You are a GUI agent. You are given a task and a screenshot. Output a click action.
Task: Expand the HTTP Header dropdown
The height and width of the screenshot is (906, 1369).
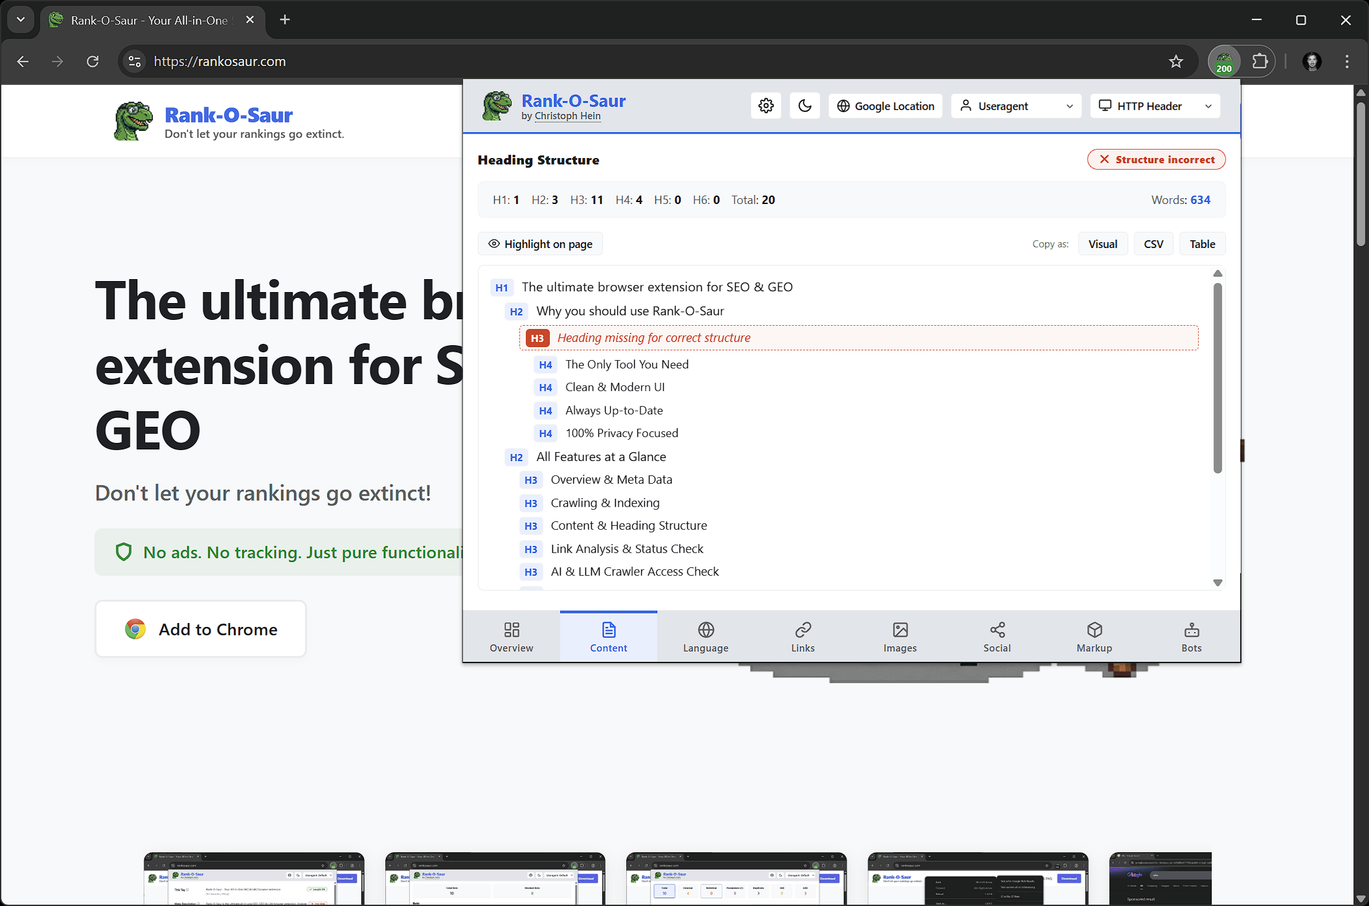1155,106
